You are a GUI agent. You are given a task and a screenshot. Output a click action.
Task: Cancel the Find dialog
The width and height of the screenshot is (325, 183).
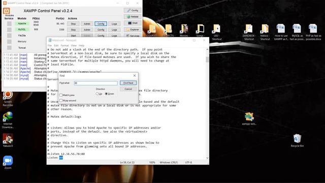coord(128,89)
